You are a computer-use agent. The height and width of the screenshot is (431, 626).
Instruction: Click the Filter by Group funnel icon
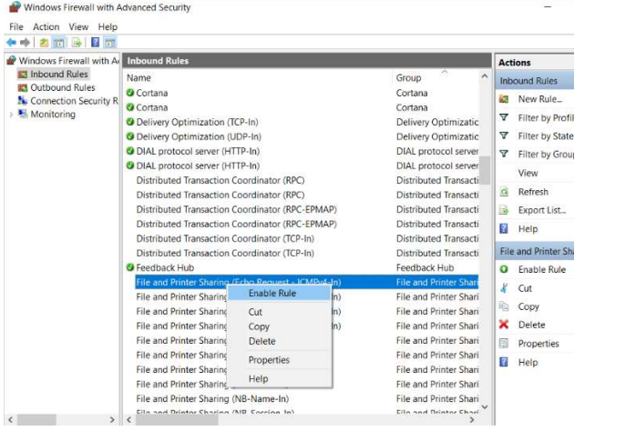[504, 154]
